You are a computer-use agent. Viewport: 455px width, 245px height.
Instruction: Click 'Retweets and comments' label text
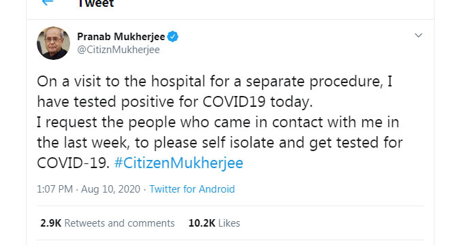[120, 223]
